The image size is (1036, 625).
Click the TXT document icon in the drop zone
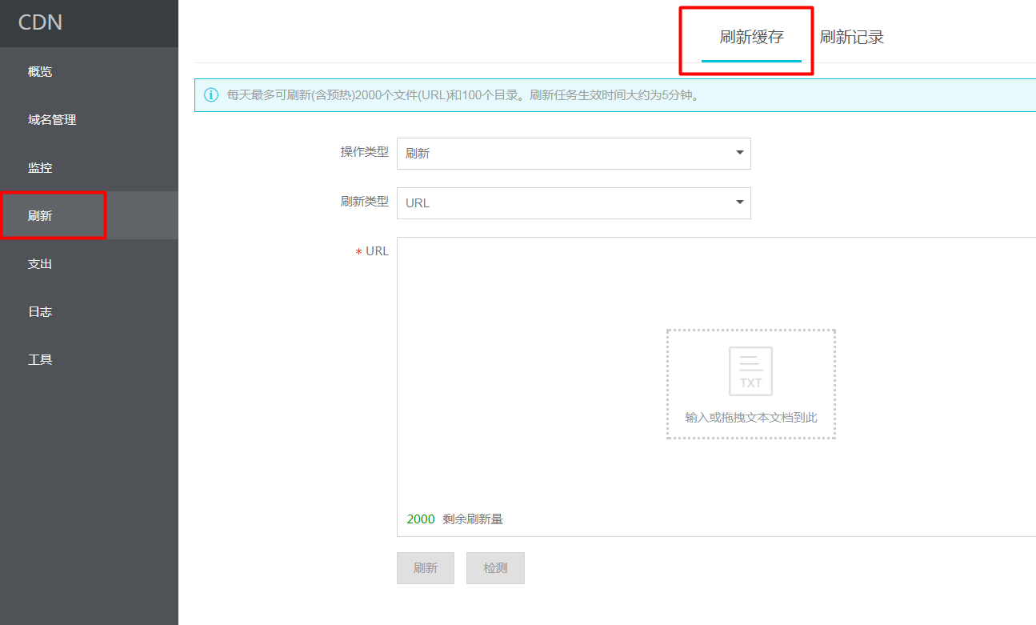(750, 371)
